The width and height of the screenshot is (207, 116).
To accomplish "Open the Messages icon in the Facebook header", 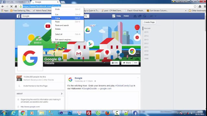I will click(x=140, y=16).
